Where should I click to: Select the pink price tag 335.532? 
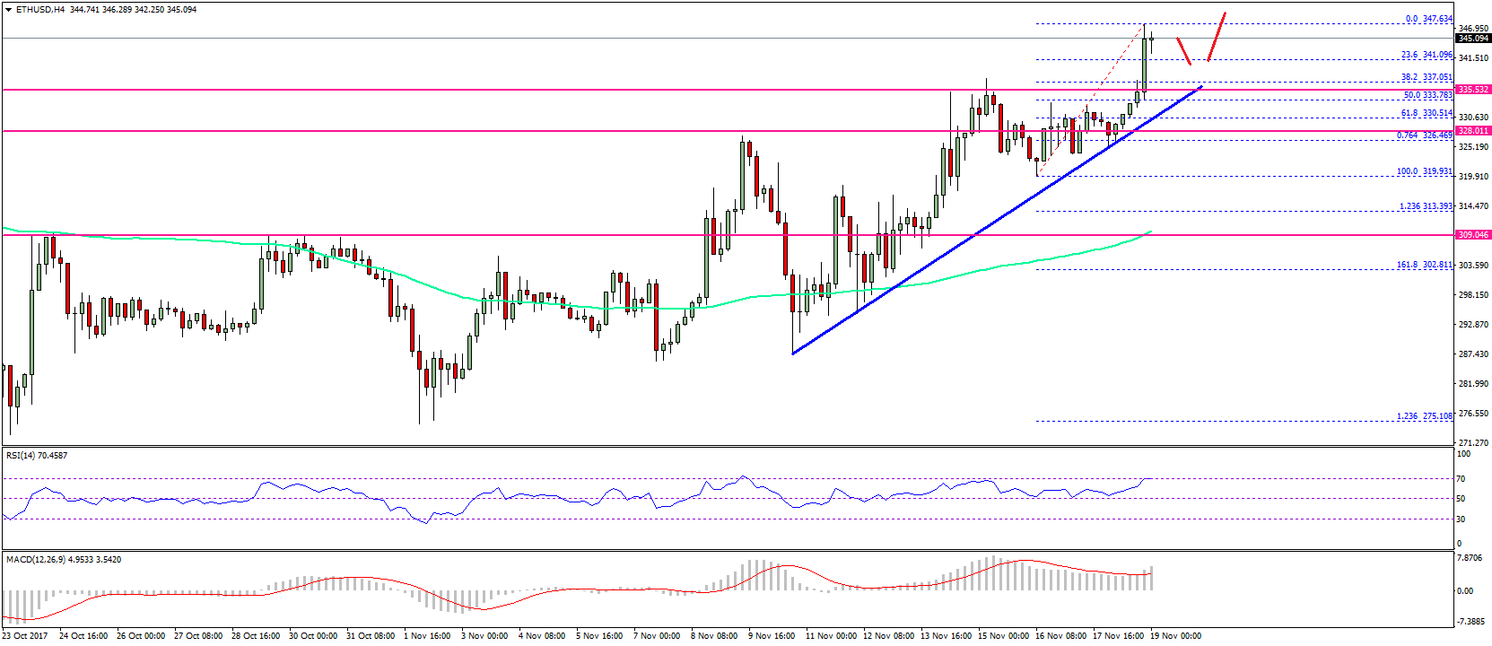[x=1473, y=90]
